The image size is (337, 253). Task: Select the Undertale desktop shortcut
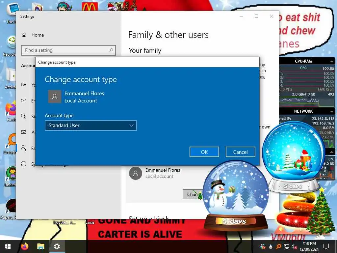coord(11,177)
